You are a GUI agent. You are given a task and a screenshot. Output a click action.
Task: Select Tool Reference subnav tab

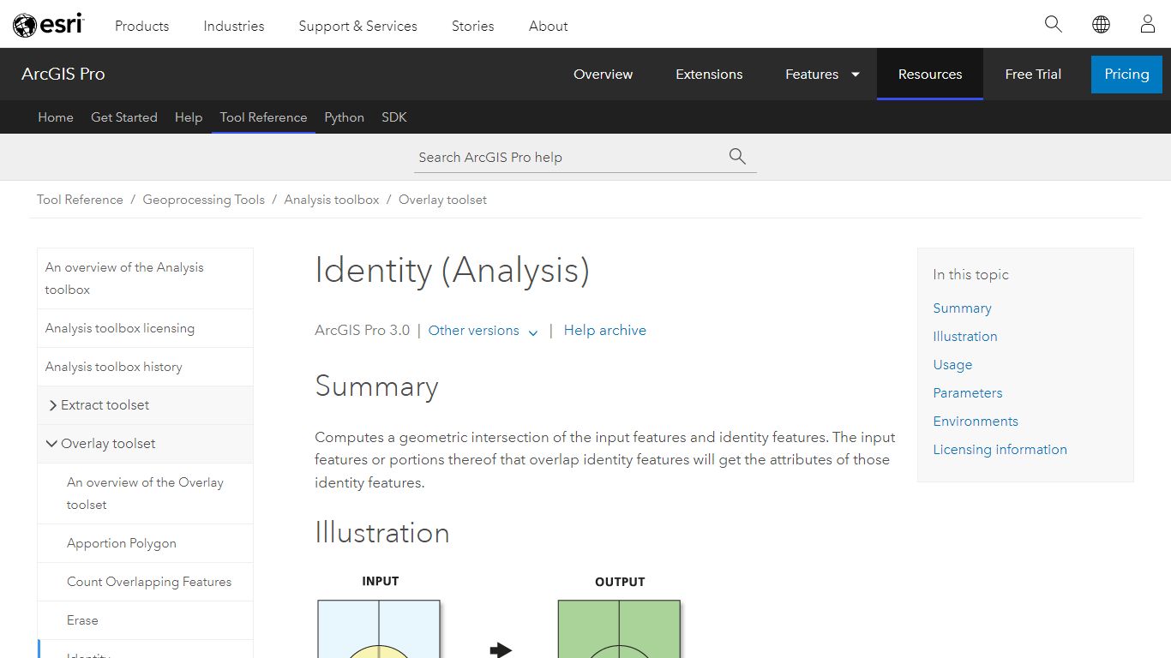click(263, 117)
